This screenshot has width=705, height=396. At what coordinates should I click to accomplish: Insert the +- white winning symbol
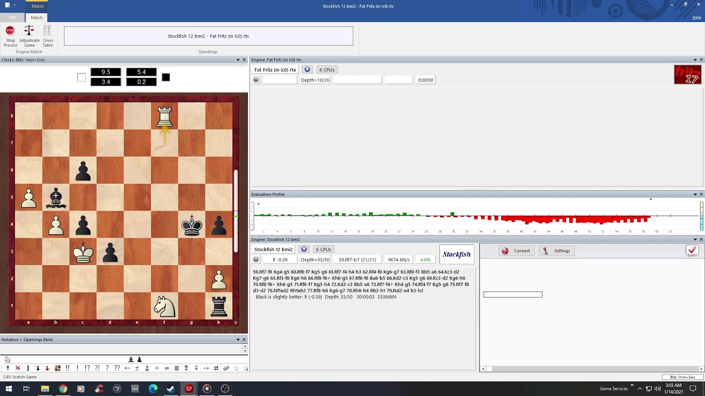point(127,368)
